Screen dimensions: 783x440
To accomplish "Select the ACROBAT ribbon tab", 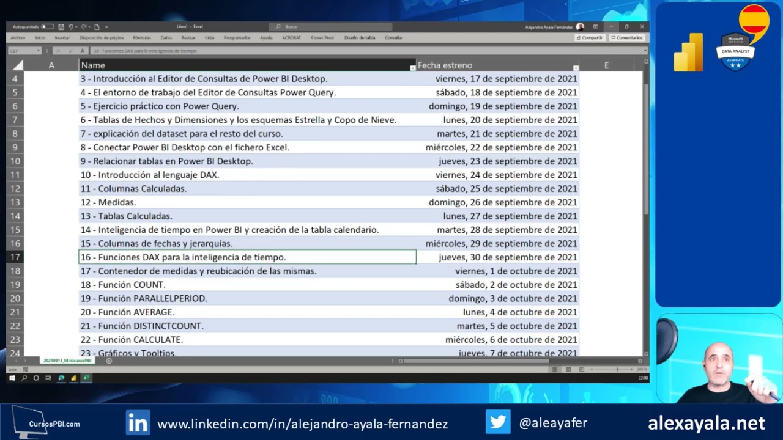I will pyautogui.click(x=291, y=38).
